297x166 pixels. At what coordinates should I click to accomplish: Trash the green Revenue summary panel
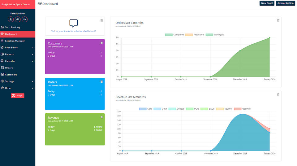coord(101,117)
